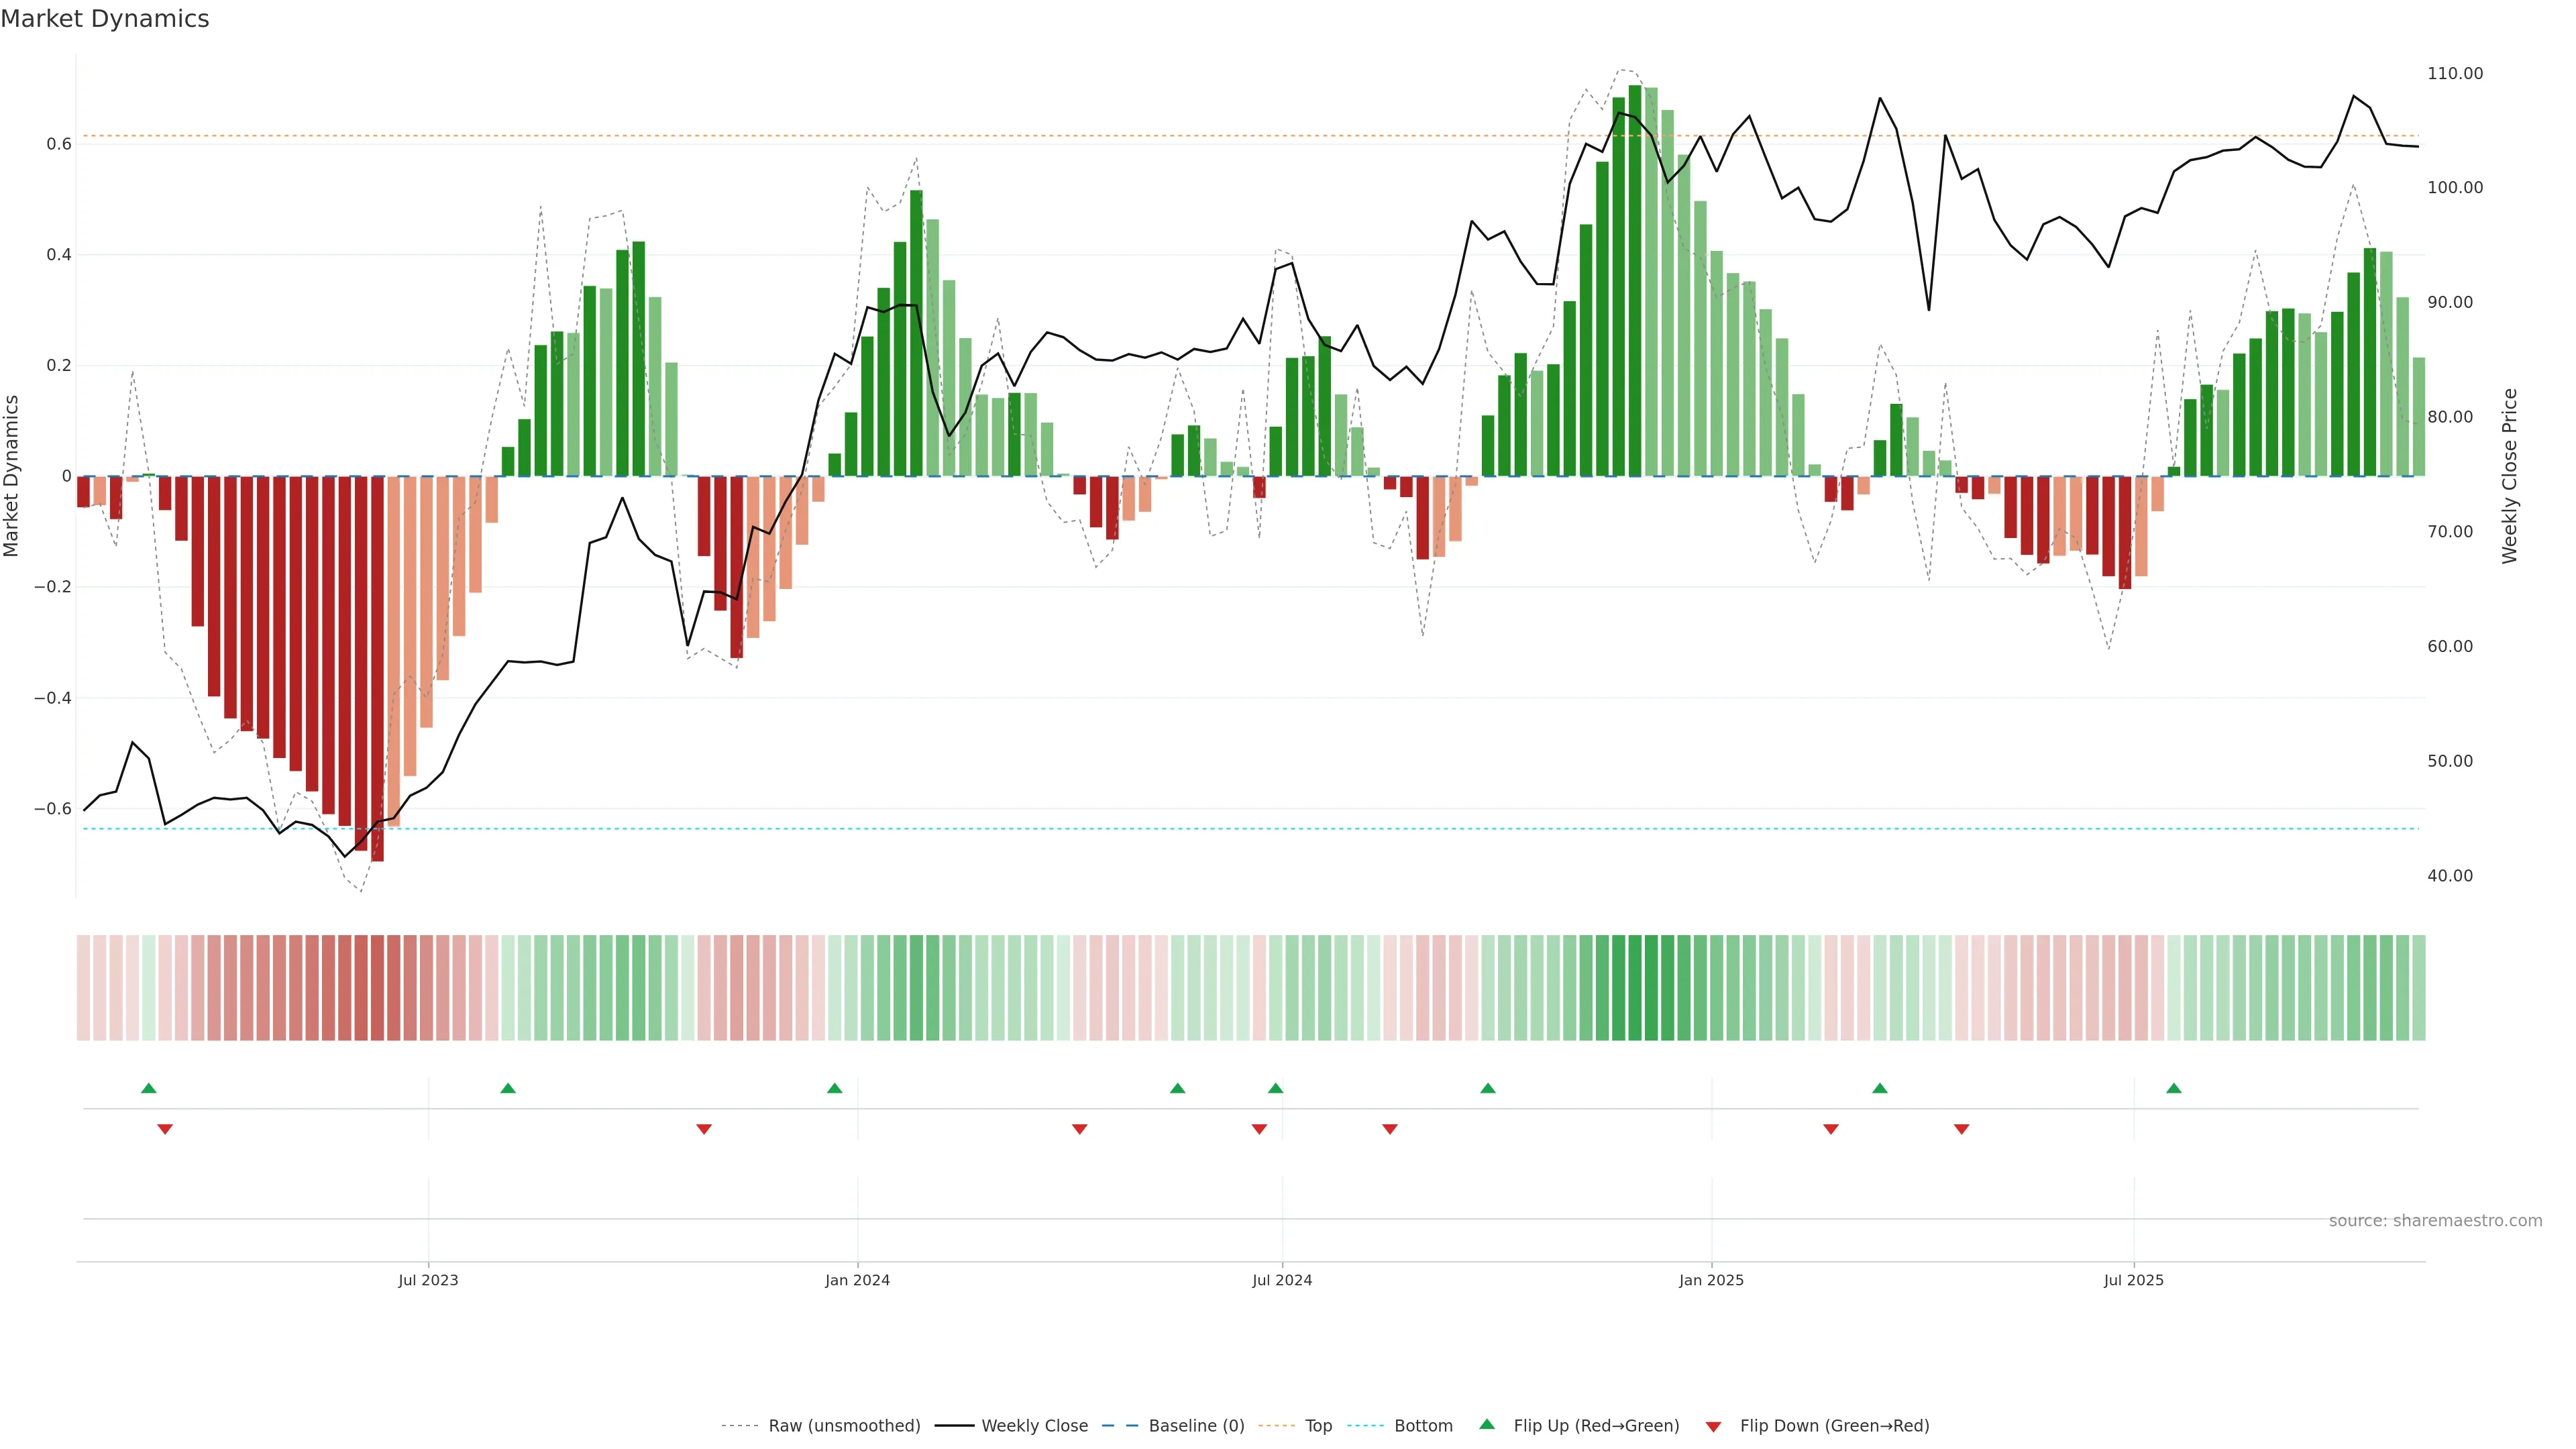2576x1449 pixels.
Task: Click the darkest green heatmap strip cell
Action: (1634, 988)
